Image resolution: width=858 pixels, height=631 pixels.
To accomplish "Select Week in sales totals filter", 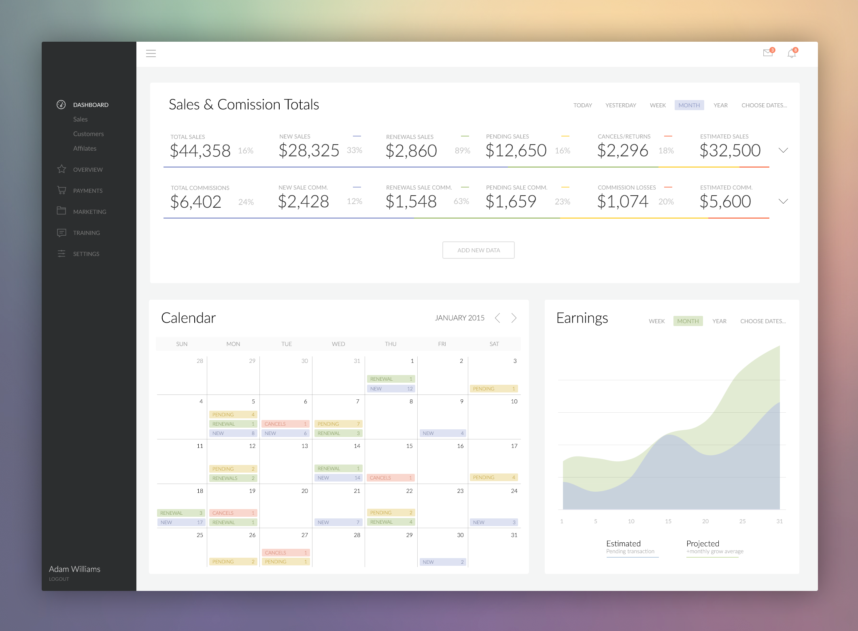I will pos(658,105).
